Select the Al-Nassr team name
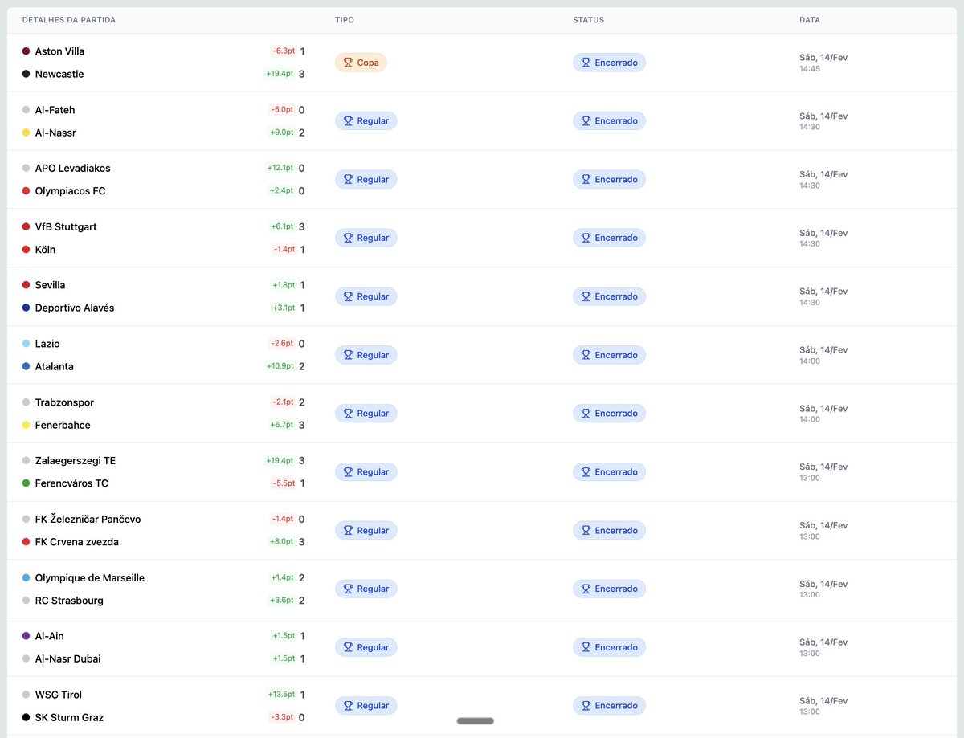 55,133
